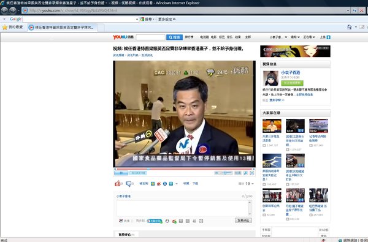Click in the comment text area
Screen dimensions: 368x242
click(x=182, y=208)
